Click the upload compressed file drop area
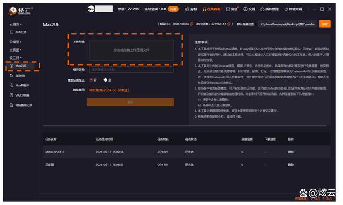343x205 pixels. 131,50
